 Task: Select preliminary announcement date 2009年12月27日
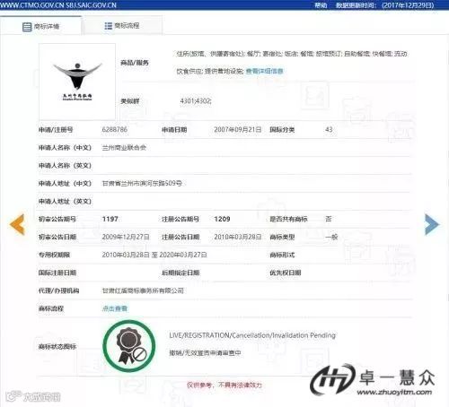(126, 237)
